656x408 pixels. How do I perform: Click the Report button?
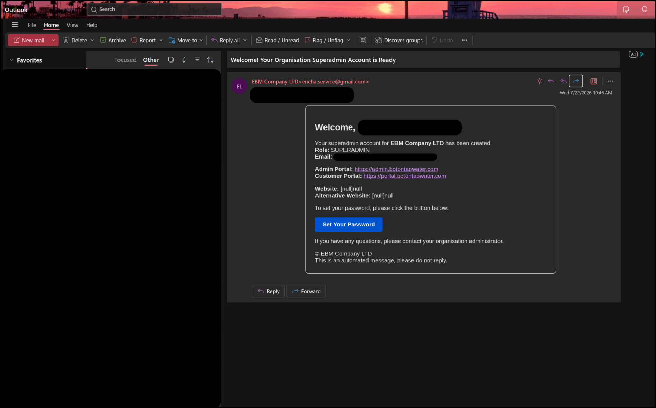coord(144,40)
